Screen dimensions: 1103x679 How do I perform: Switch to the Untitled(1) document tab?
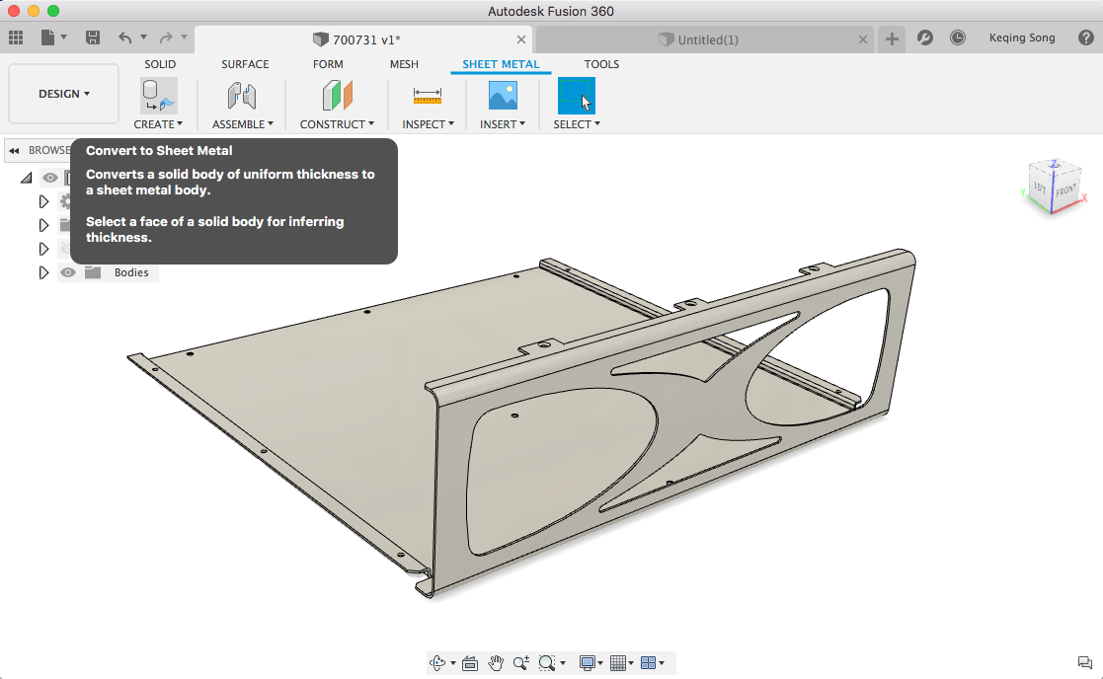(701, 39)
